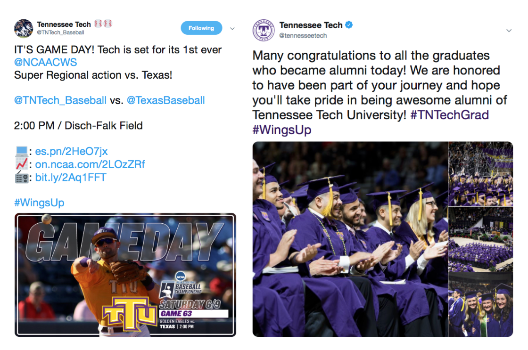
Task: Open the large photo of clapping graduates
Action: pyautogui.click(x=350, y=239)
